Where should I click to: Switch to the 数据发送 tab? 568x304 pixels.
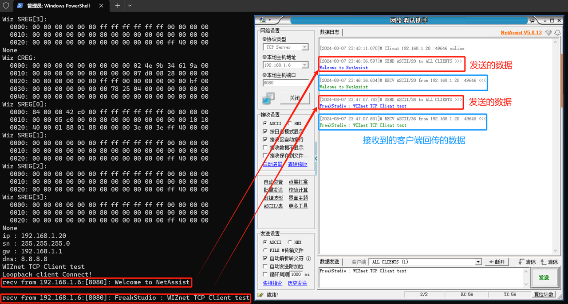pyautogui.click(x=330, y=262)
